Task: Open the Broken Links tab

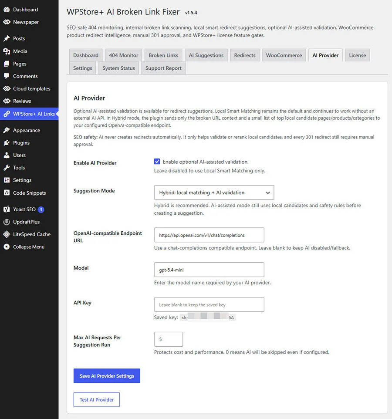Action: coord(163,55)
